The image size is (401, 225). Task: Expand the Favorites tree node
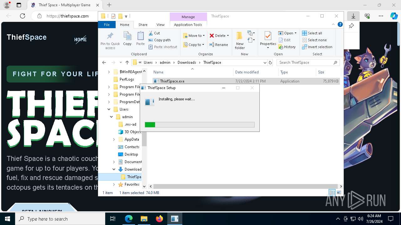(x=114, y=184)
